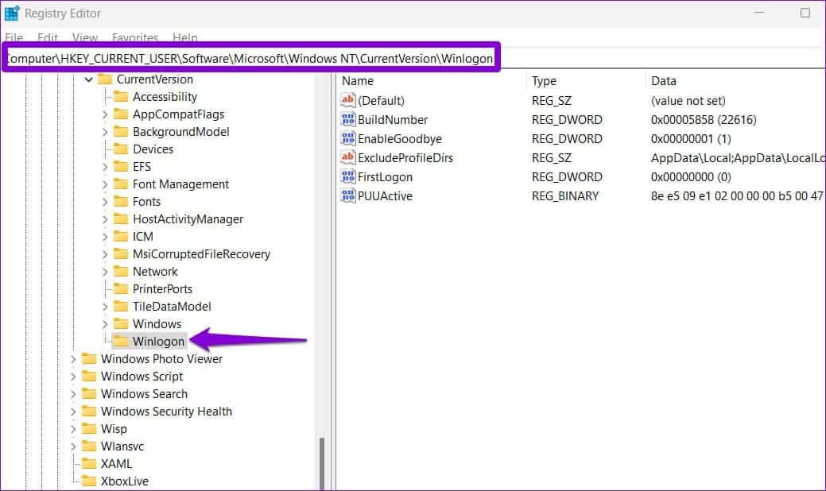Image resolution: width=826 pixels, height=491 pixels.
Task: Select the FirstLogon value name
Action: tap(385, 177)
